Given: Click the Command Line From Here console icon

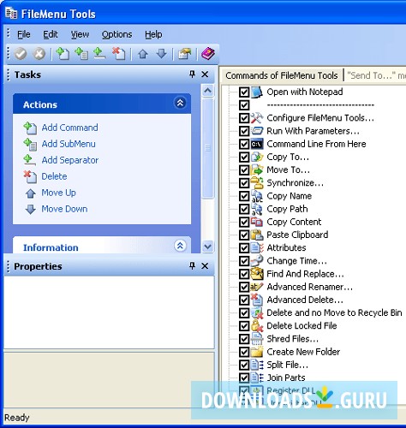Looking at the screenshot, I should pyautogui.click(x=257, y=144).
